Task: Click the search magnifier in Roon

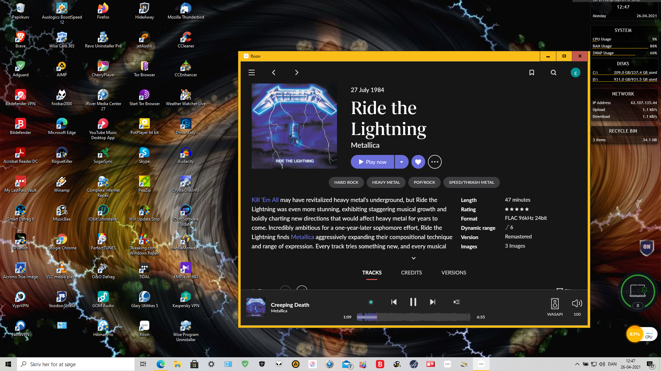Action: point(553,72)
